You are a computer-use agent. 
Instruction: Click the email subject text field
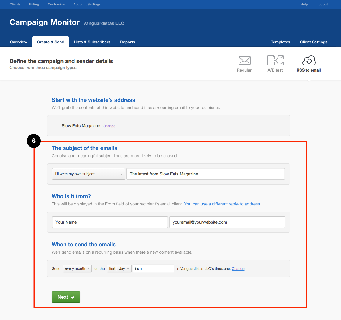click(206, 174)
